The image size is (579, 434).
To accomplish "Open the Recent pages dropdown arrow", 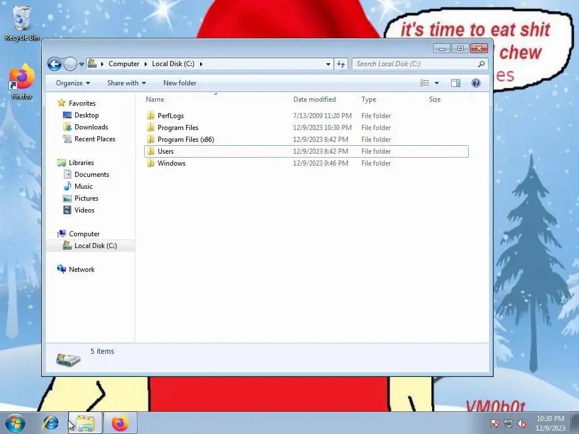I will pos(81,64).
